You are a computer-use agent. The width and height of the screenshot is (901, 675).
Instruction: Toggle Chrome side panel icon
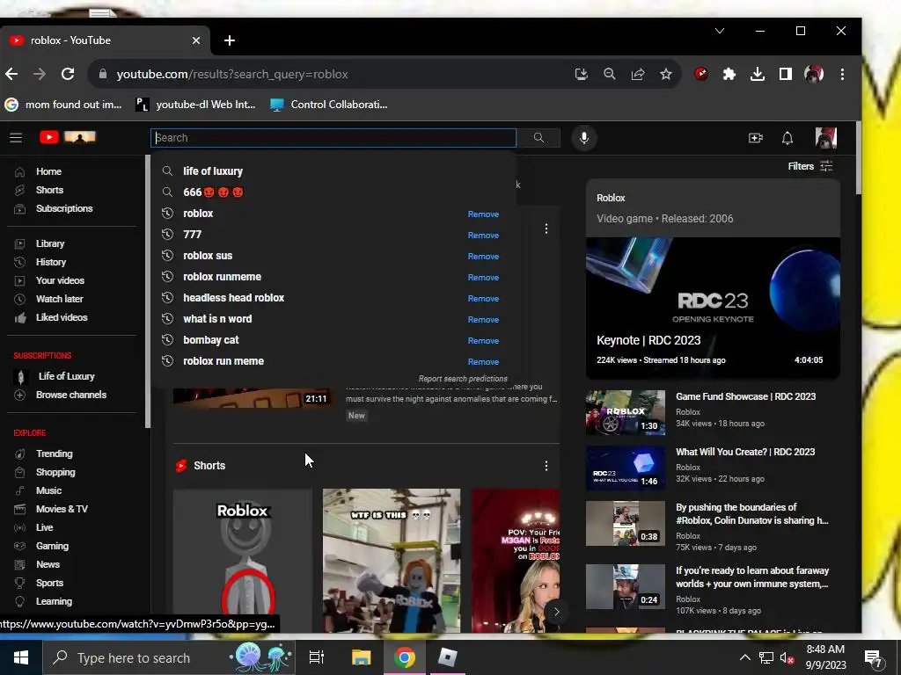click(786, 74)
